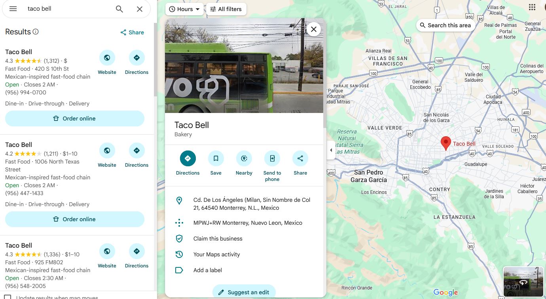Enable Update results when map moves checkbox
This screenshot has height=299, width=546.
(x=8, y=297)
